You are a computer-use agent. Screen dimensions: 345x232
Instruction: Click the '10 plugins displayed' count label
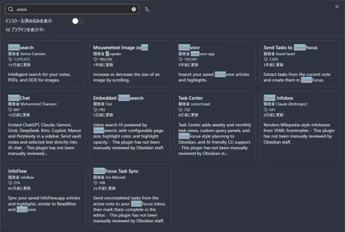click(25, 30)
